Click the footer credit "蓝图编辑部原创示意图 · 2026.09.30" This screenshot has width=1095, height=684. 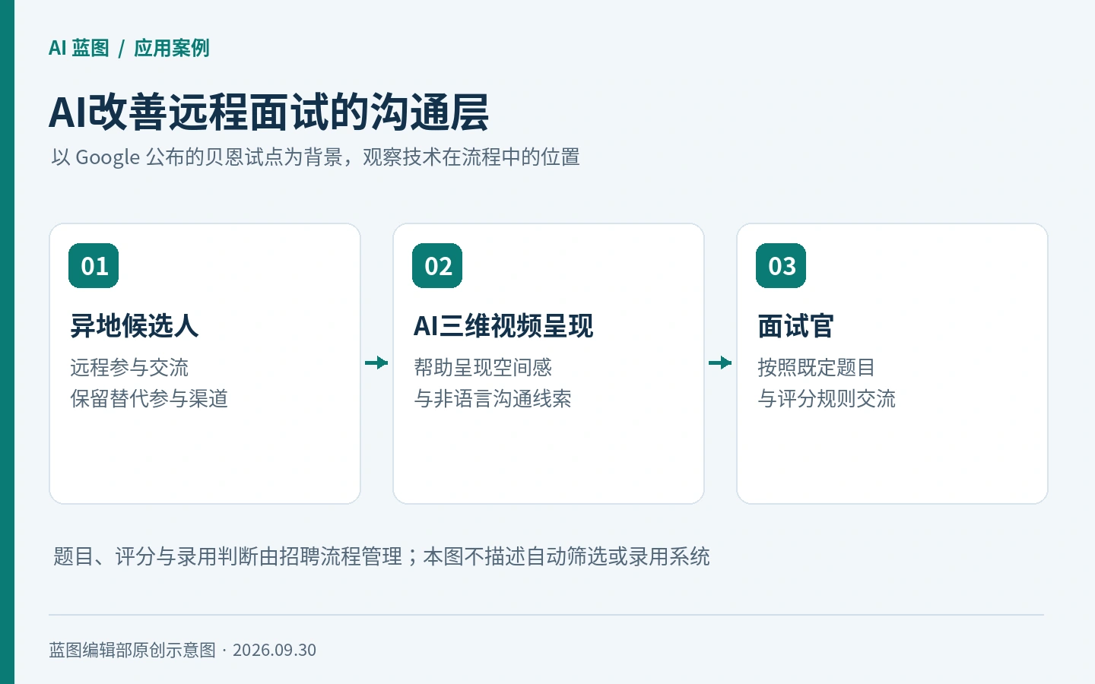(x=182, y=651)
